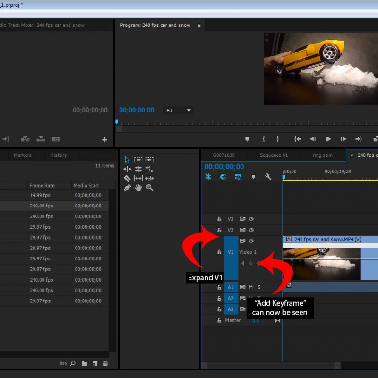
Task: Select the Pen tool
Action: (127, 188)
